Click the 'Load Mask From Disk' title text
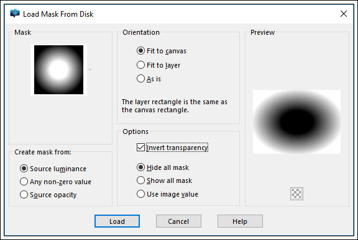The height and width of the screenshot is (240, 358). (58, 14)
